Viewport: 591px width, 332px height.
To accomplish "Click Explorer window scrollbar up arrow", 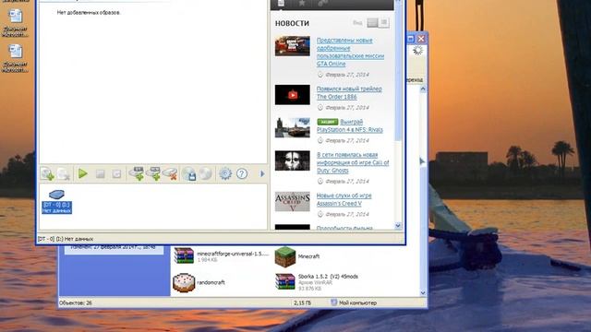I will [x=423, y=89].
